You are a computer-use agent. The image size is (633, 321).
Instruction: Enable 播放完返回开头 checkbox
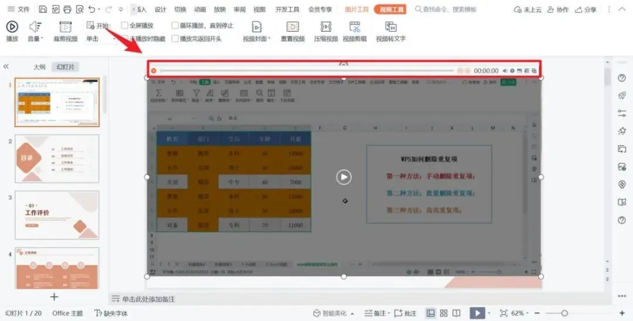pos(175,39)
